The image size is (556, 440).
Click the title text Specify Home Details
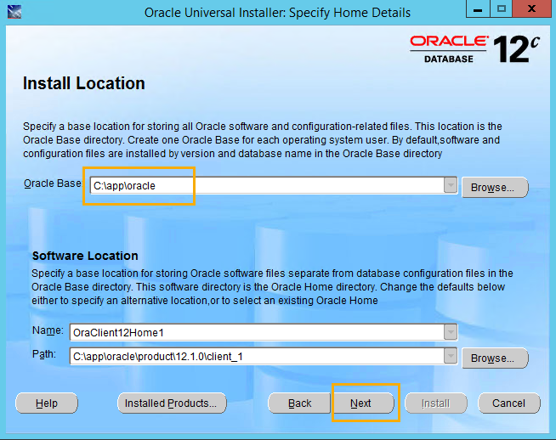pyautogui.click(x=349, y=13)
